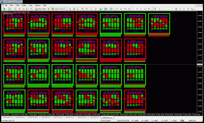Open the Profiles toolbar icon
Image resolution: width=204 pixels, height=123 pixels.
click(9, 9)
